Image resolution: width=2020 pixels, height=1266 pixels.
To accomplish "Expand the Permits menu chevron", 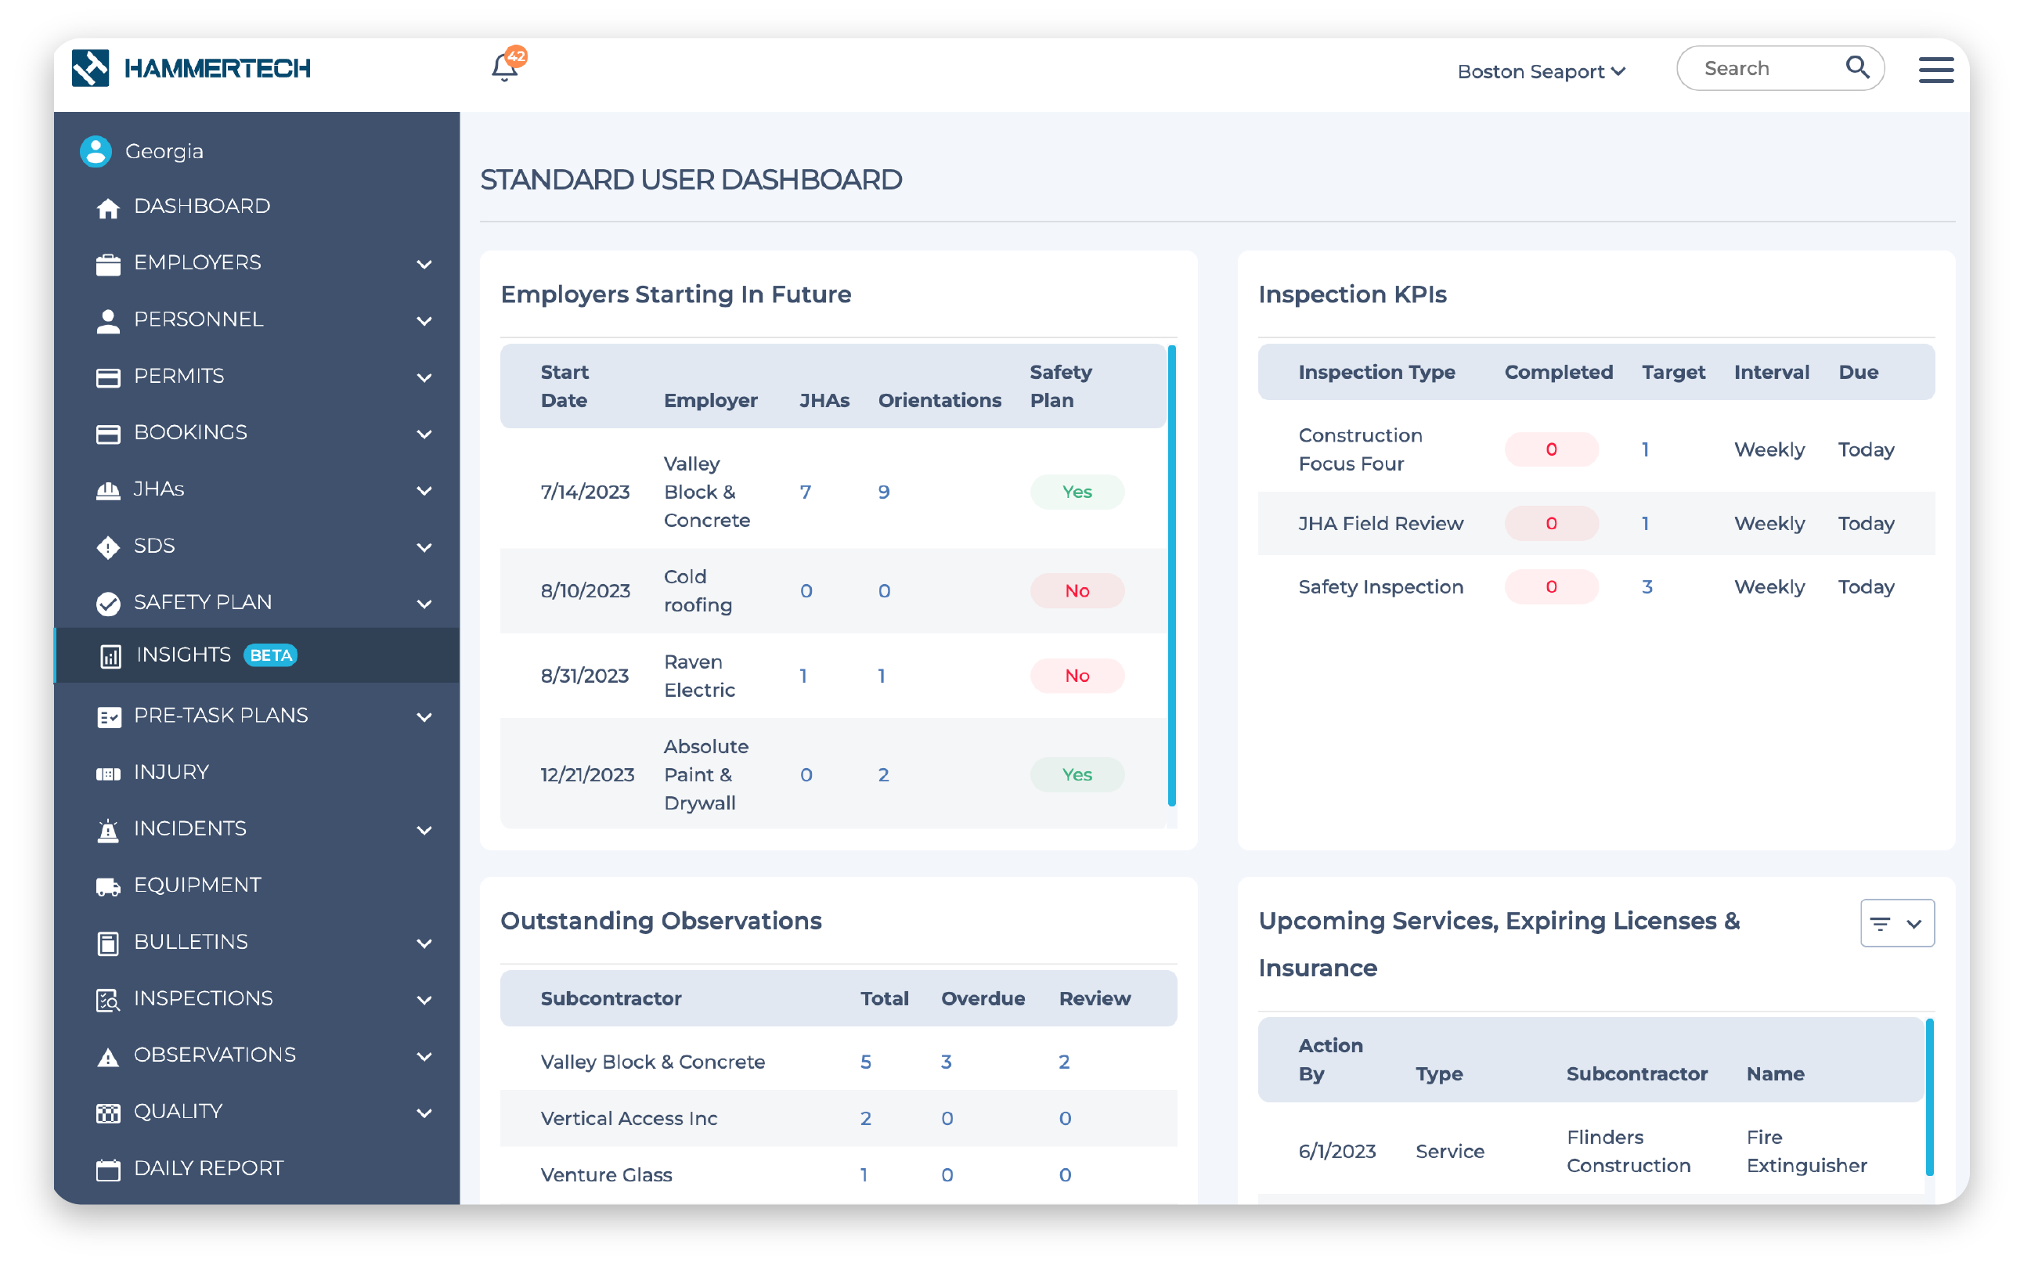I will point(424,377).
